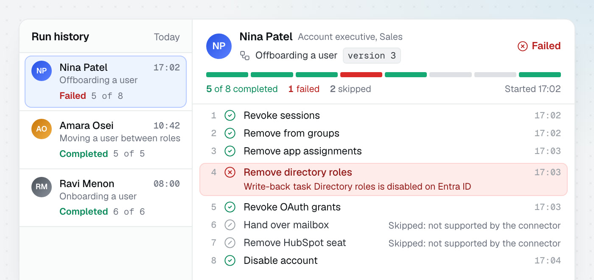
Task: Click the check icon beside Remove from groups
Action: (x=230, y=133)
